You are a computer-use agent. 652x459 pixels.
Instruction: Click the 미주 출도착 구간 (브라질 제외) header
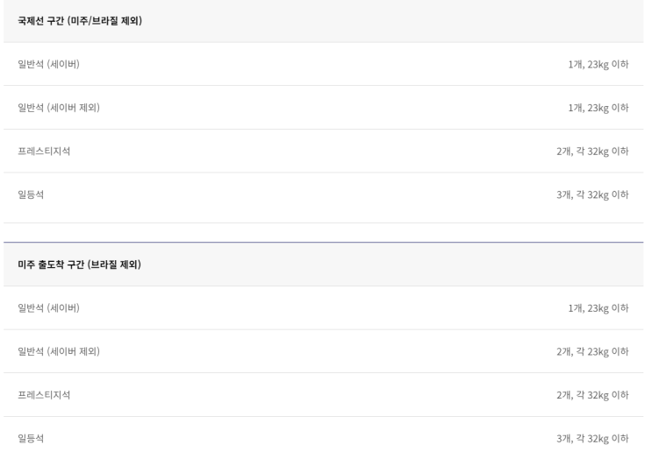point(80,265)
